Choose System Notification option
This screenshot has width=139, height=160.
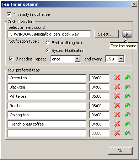pyautogui.click(x=48, y=50)
